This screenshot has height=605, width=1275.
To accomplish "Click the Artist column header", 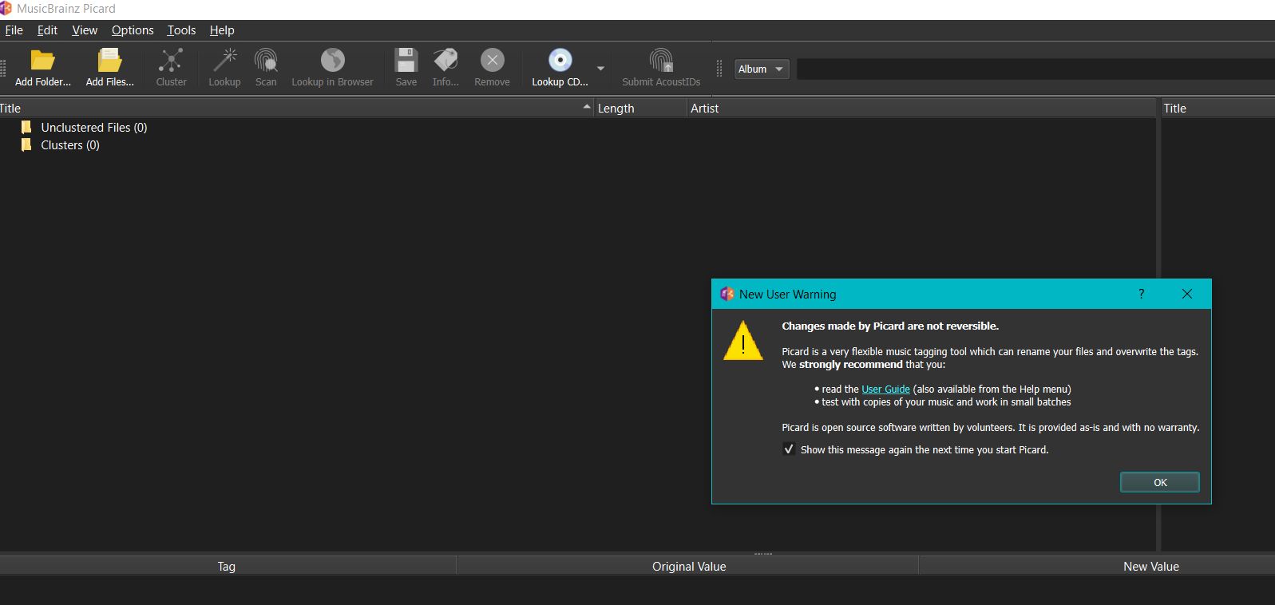I will tap(921, 108).
